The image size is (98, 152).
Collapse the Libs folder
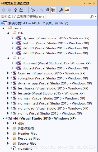coord(8,58)
